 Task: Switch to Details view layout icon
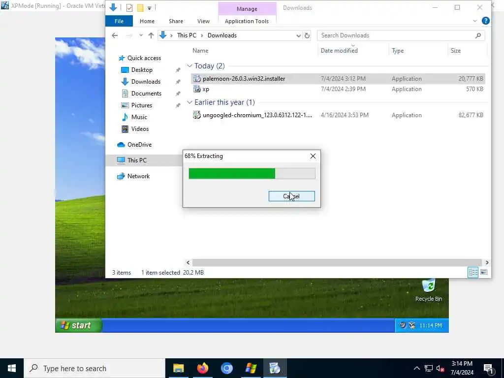pos(473,273)
